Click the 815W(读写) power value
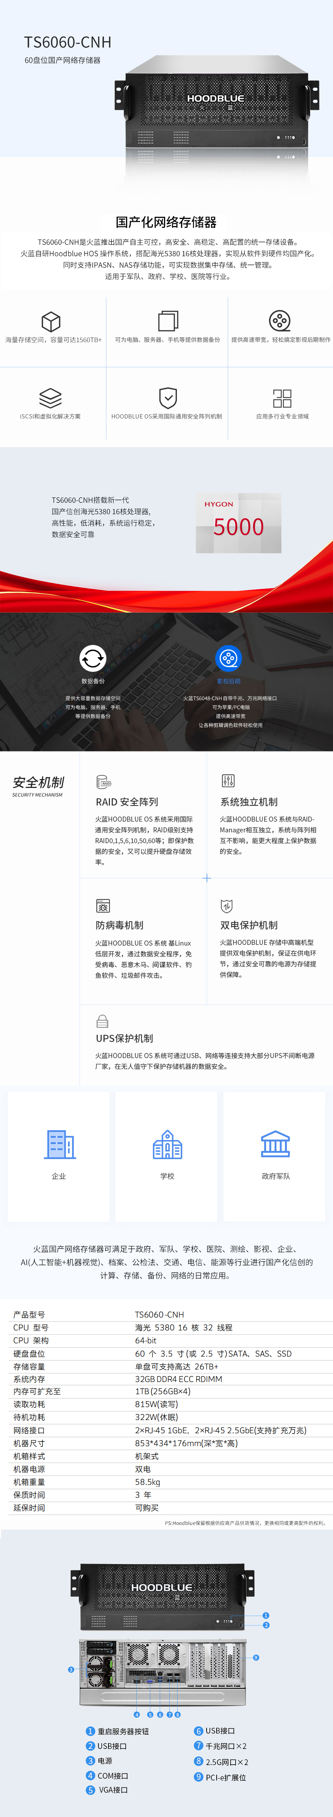333x1817 pixels. (156, 1404)
